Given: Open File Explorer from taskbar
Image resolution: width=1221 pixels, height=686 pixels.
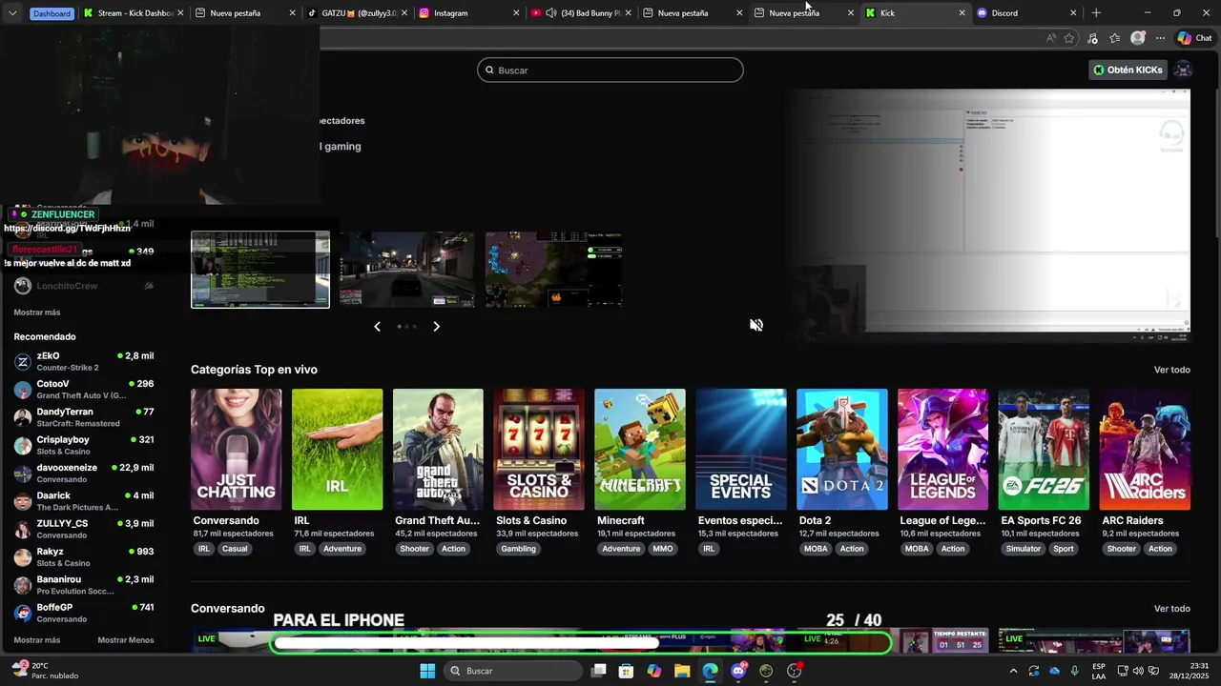Looking at the screenshot, I should pos(682,671).
